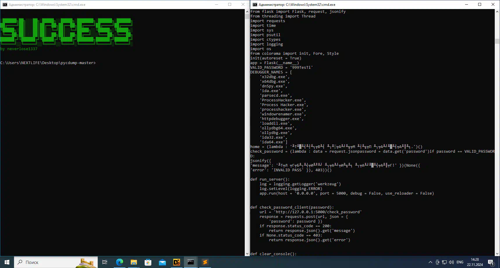Screen dimensions: 500x268
Task: Expand the hidden system tray icons
Action: point(430,262)
